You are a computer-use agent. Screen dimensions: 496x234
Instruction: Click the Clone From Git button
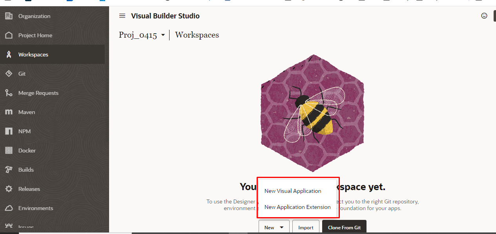pyautogui.click(x=344, y=227)
